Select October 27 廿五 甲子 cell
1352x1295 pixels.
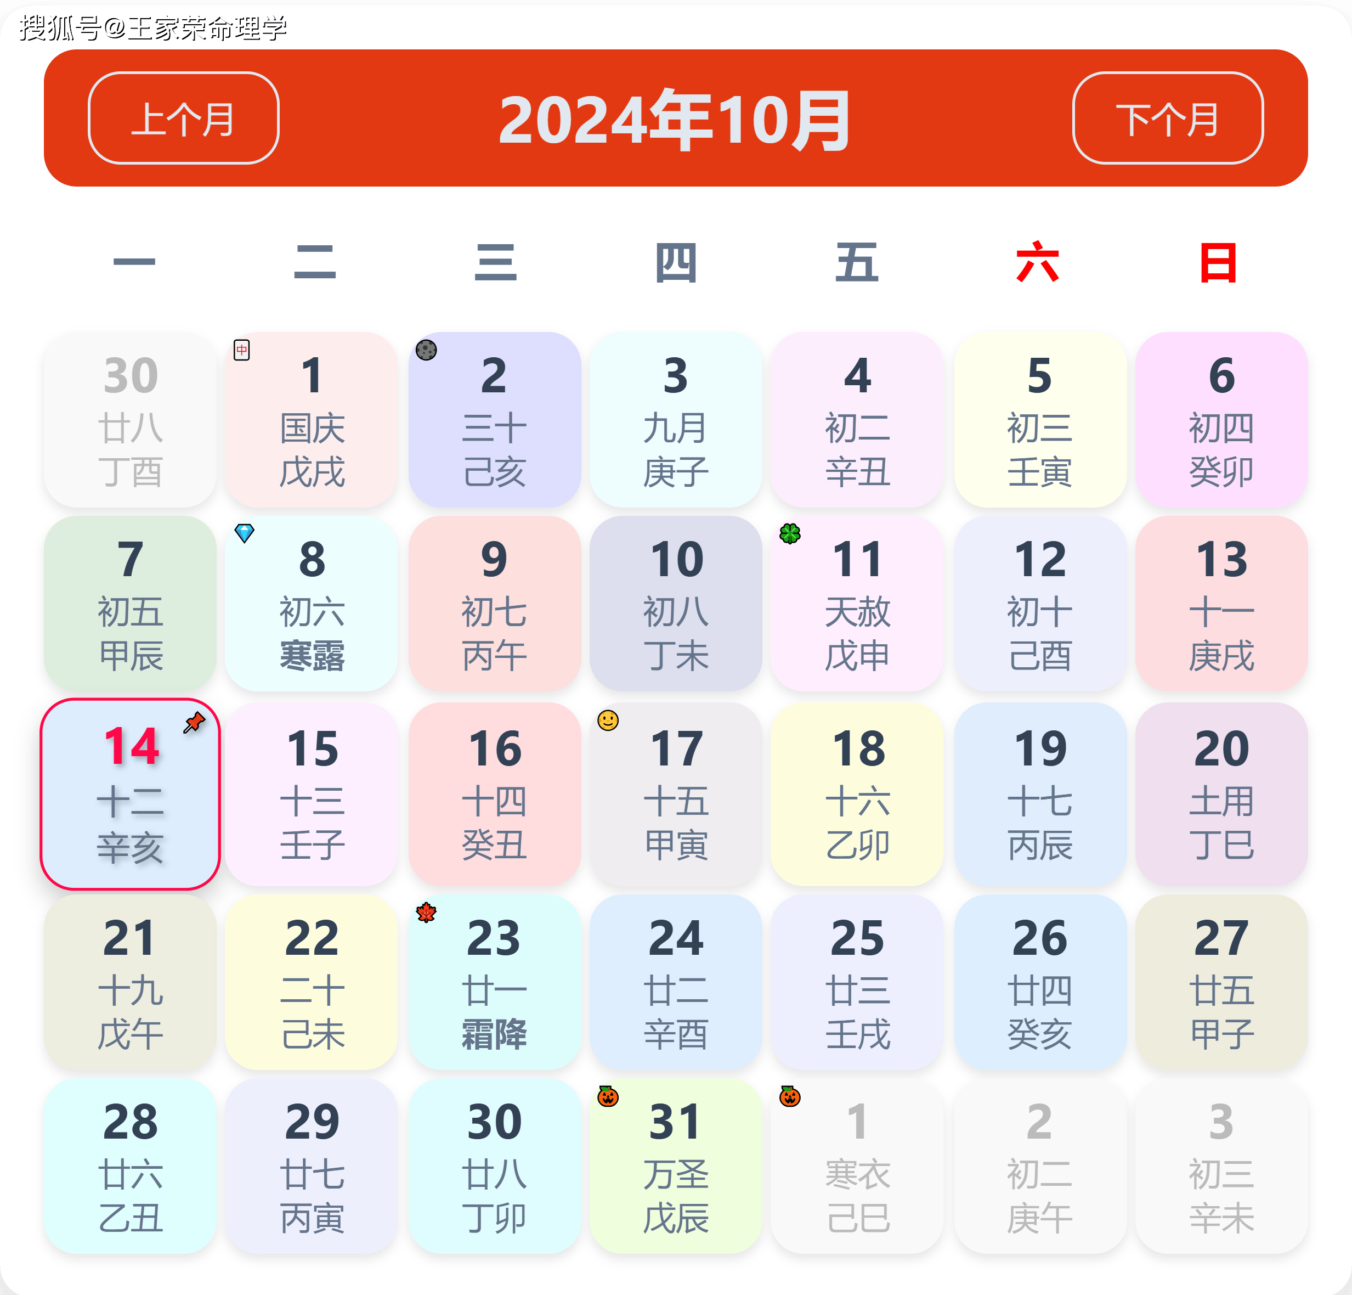[x=1221, y=982]
